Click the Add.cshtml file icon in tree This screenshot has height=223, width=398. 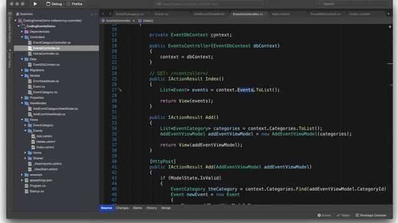[x=33, y=136]
